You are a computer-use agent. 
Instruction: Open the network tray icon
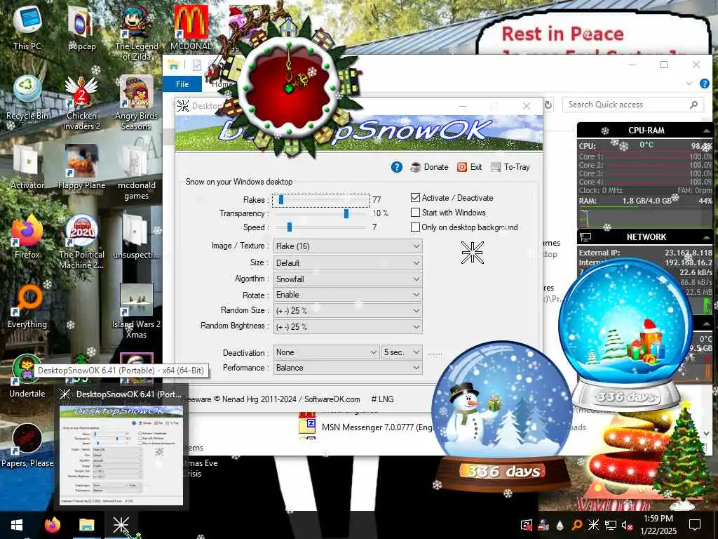[x=611, y=525]
